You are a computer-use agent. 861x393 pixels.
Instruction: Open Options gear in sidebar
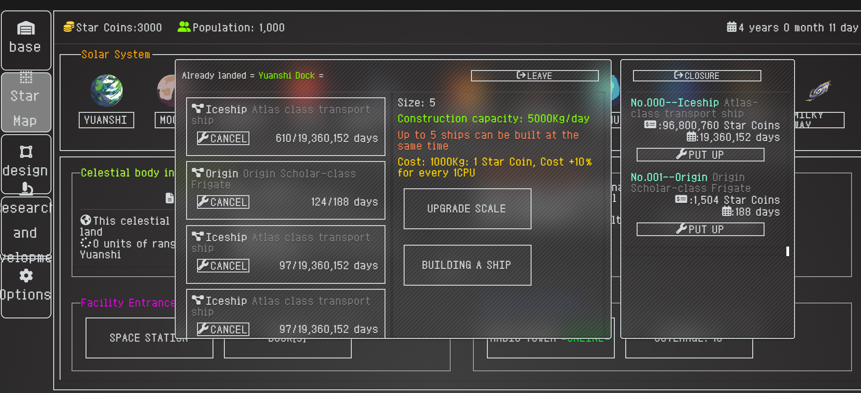26,276
